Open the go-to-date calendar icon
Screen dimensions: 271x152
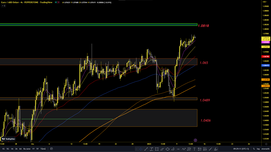tap(51, 149)
